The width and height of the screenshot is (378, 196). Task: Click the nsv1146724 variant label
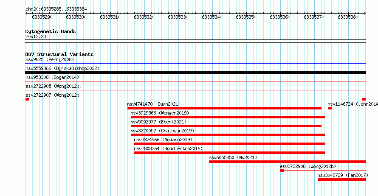click(x=353, y=104)
